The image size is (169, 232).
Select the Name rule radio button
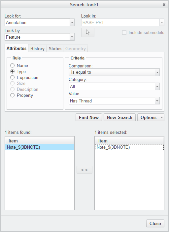pyautogui.click(x=13, y=65)
